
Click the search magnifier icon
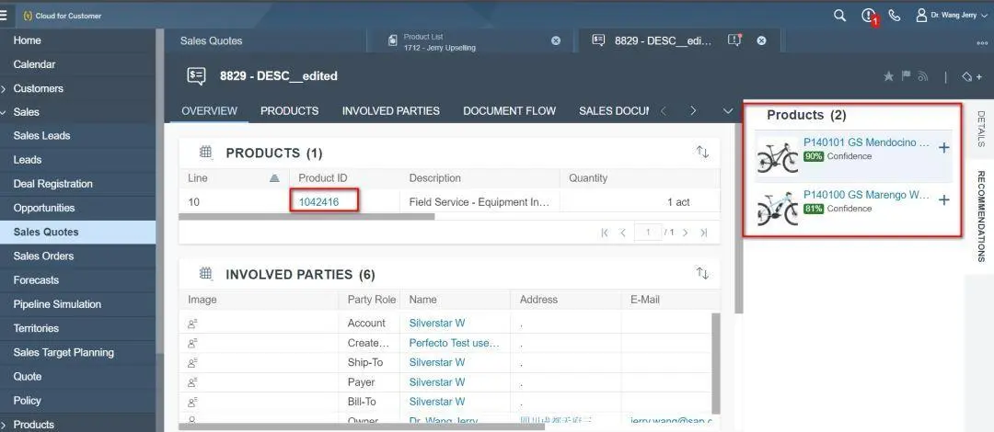(x=839, y=16)
